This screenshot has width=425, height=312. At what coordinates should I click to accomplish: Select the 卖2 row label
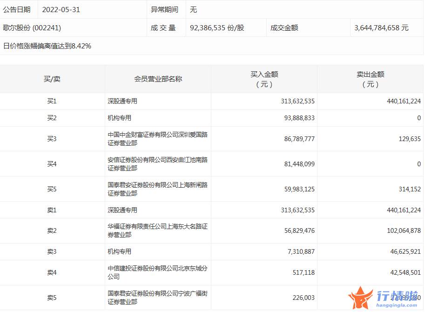(52, 231)
